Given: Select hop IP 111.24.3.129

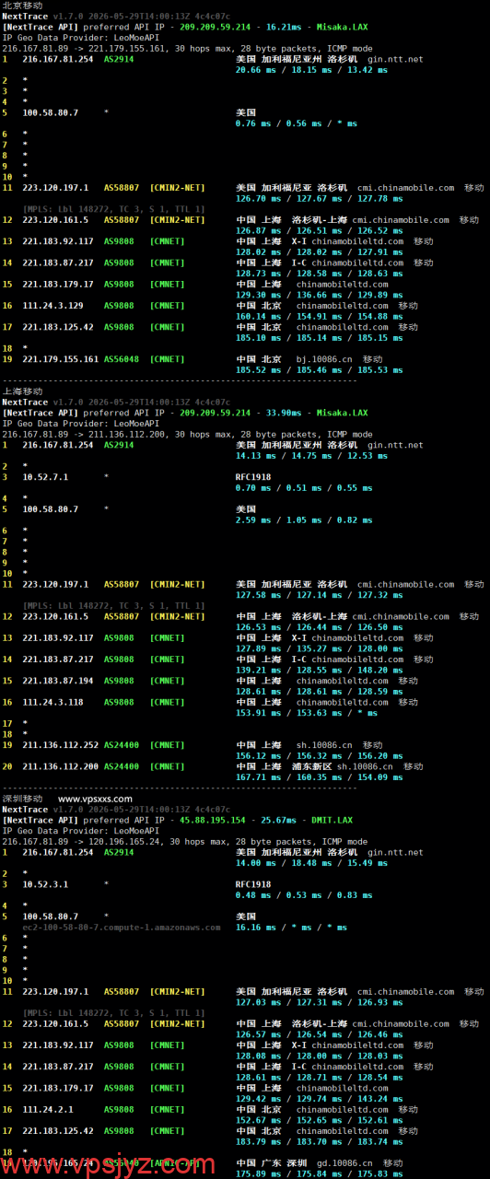Looking at the screenshot, I should [53, 306].
